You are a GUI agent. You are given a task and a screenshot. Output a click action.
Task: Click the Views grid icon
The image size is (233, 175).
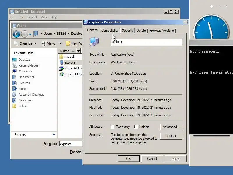pos(44,43)
